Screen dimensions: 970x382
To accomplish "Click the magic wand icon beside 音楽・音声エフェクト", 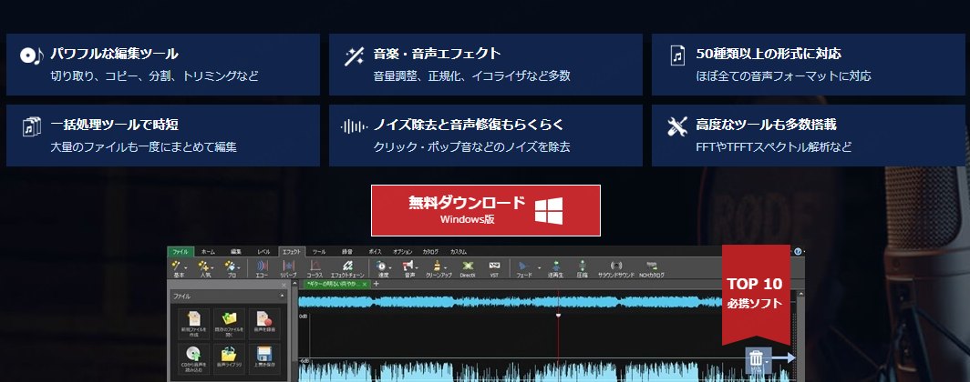I will [x=354, y=56].
